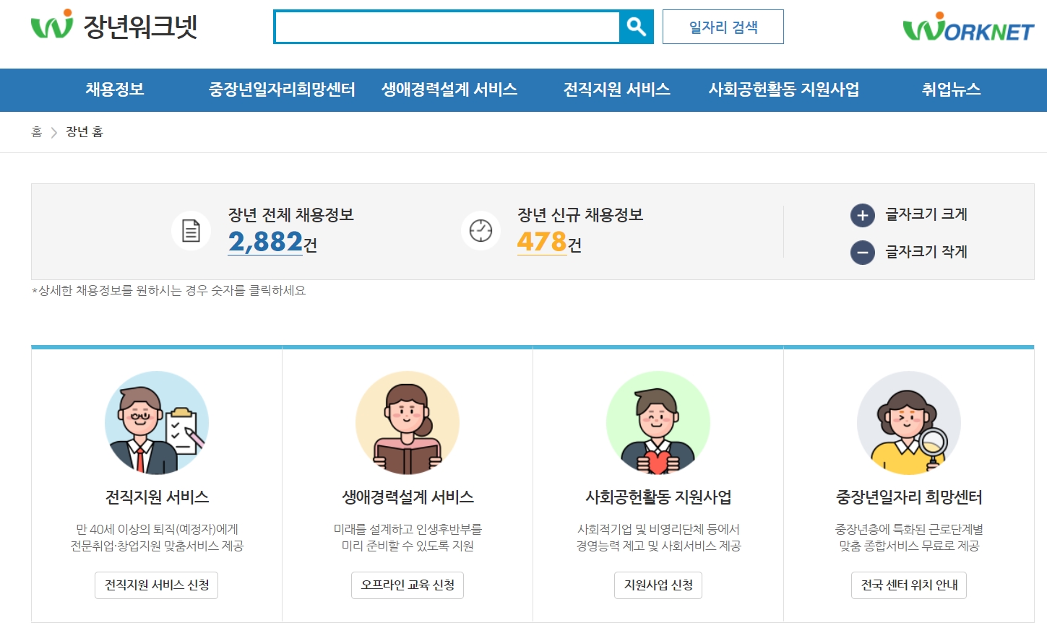1047x633 pixels.
Task: Click description text 사회적기업 및 비영리단체 등에서
Action: tap(658, 530)
